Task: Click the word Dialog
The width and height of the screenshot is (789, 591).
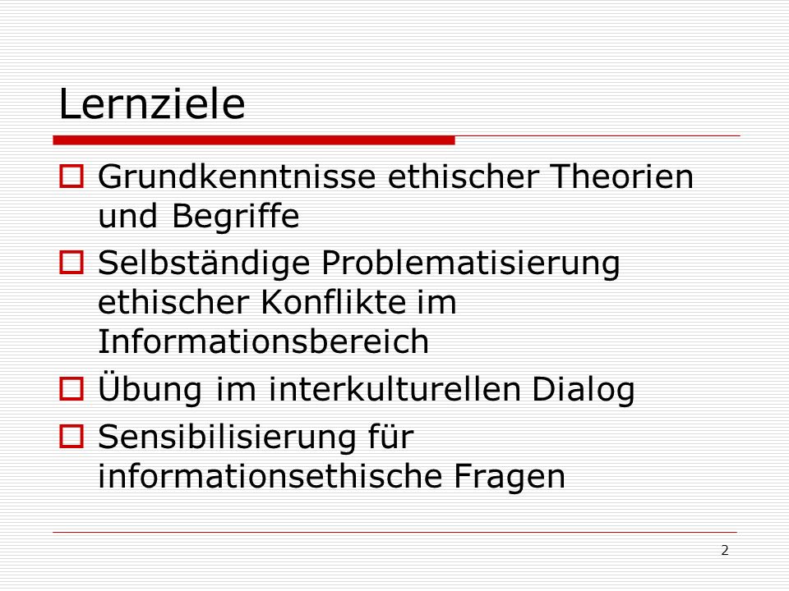Action: click(x=584, y=390)
